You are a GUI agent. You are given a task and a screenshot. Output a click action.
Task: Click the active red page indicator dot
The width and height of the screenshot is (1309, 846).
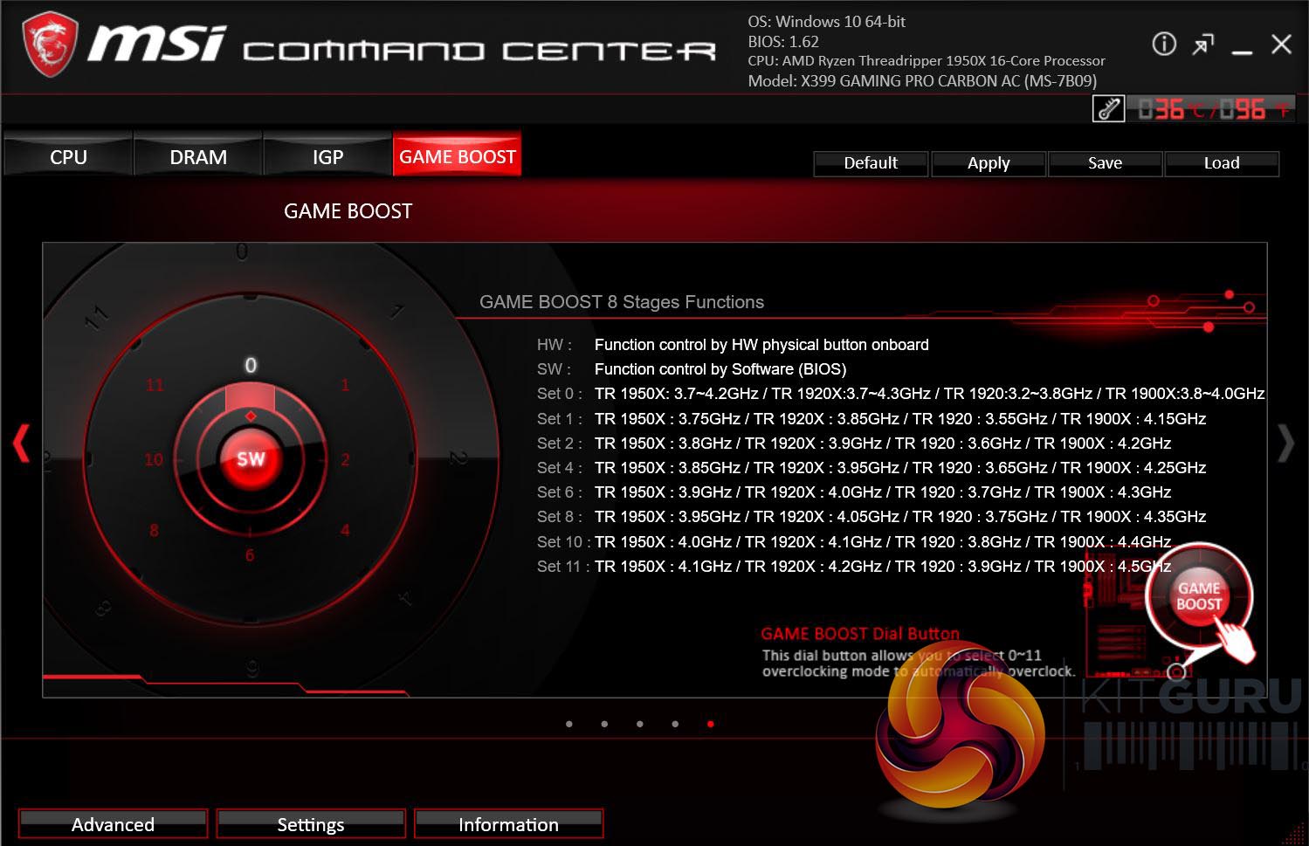click(711, 724)
